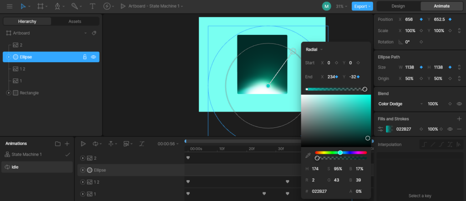Screen dimensions: 466x201
Task: Open Color Dodge blend mode dropdown
Action: 400,104
